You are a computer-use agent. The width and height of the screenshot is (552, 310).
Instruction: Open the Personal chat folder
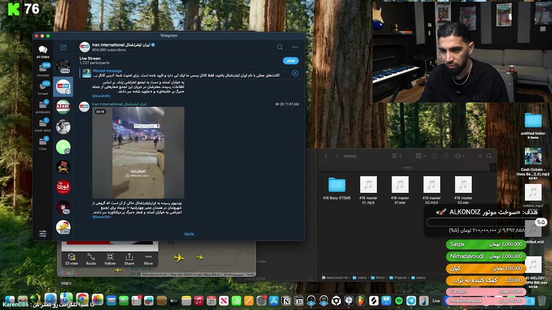coord(43,70)
